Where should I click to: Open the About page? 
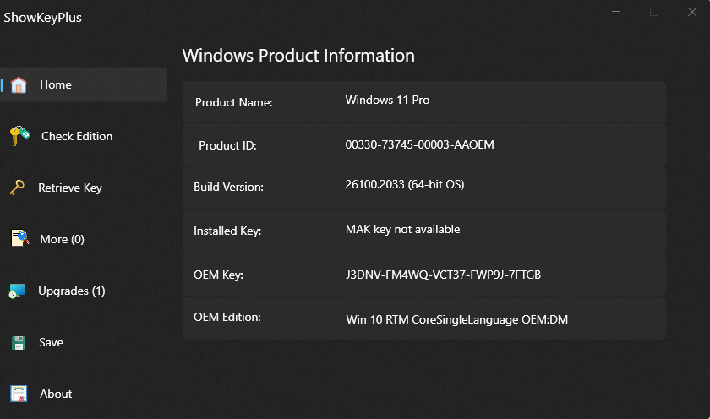pos(56,395)
